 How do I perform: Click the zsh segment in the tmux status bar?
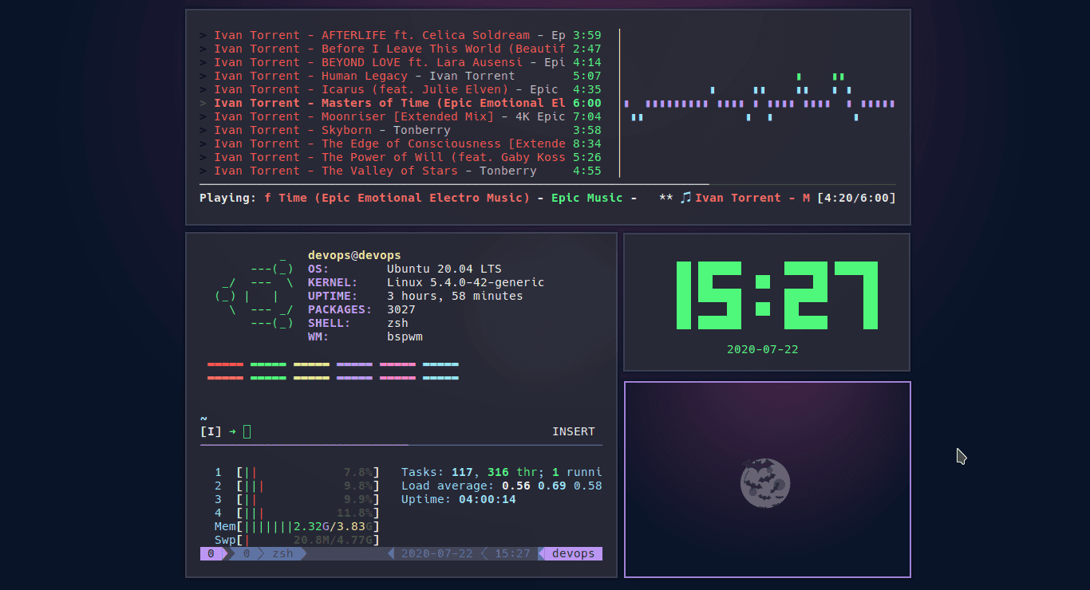[283, 553]
